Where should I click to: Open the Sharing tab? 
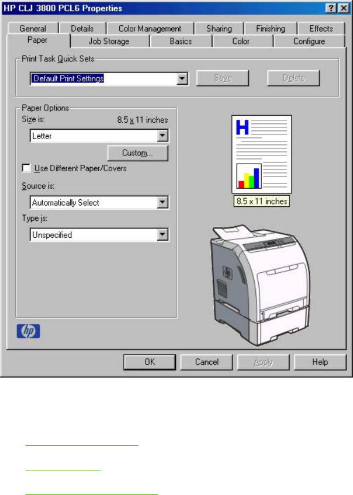pos(219,29)
